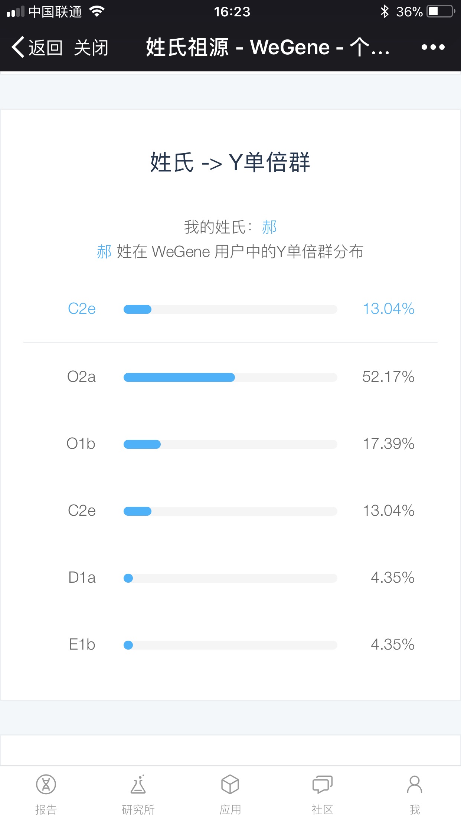Open the research lab flask icon

[138, 784]
